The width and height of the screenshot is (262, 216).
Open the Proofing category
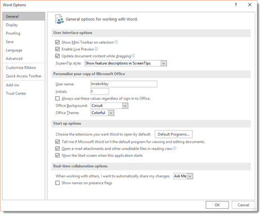24,33
